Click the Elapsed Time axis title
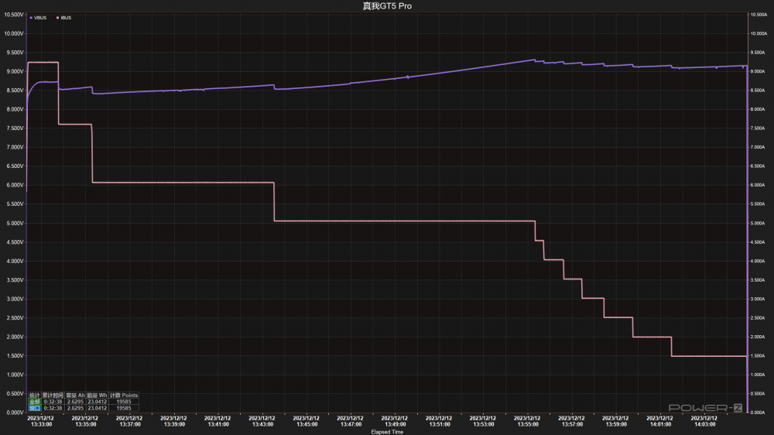 point(387,432)
